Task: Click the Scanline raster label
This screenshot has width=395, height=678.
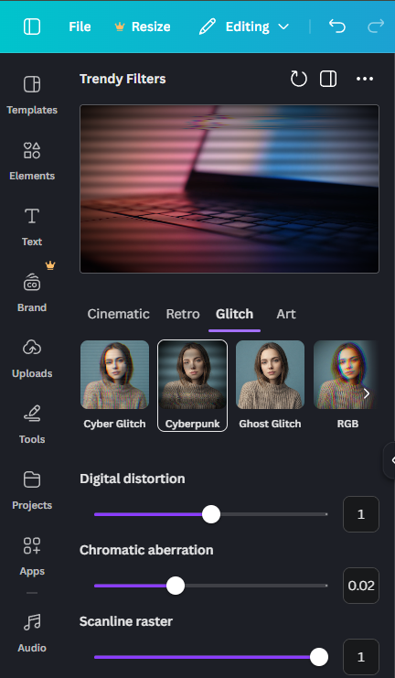Action: (126, 621)
